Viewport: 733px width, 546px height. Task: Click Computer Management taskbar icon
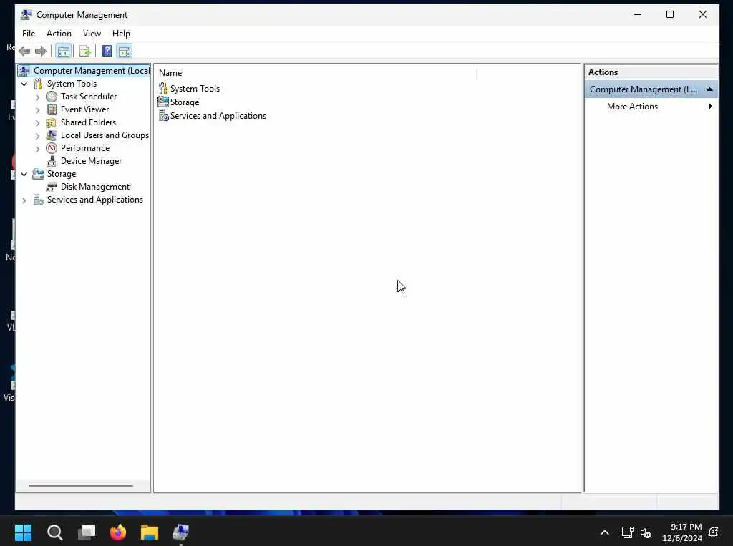[181, 532]
